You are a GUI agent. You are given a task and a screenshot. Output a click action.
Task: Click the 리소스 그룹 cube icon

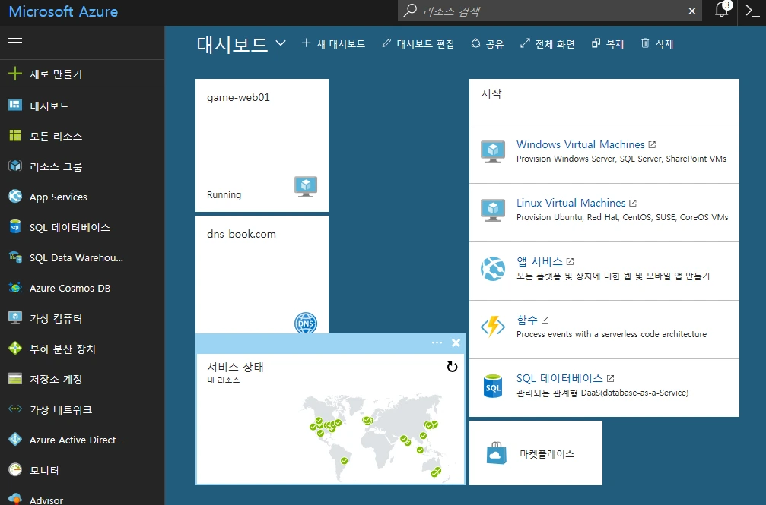coord(15,166)
